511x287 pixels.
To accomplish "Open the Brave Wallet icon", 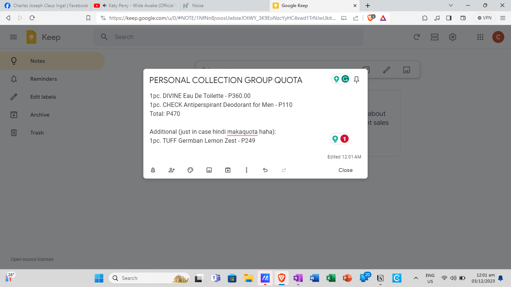I will click(x=463, y=18).
